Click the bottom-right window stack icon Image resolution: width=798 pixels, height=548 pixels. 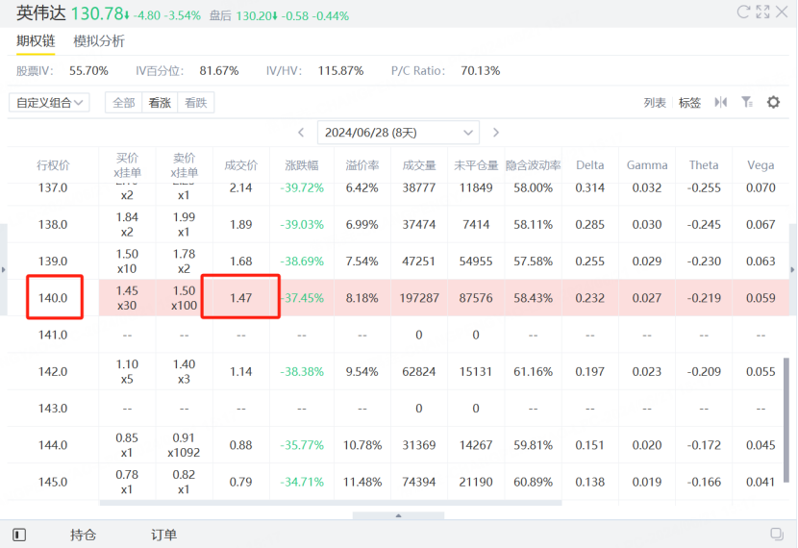pyautogui.click(x=777, y=534)
